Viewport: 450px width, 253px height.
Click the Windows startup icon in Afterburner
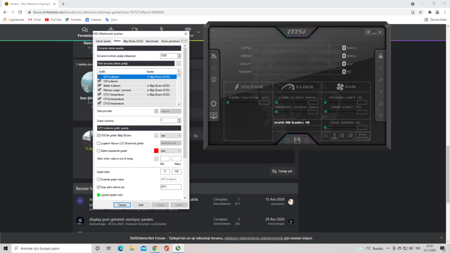pos(368,32)
